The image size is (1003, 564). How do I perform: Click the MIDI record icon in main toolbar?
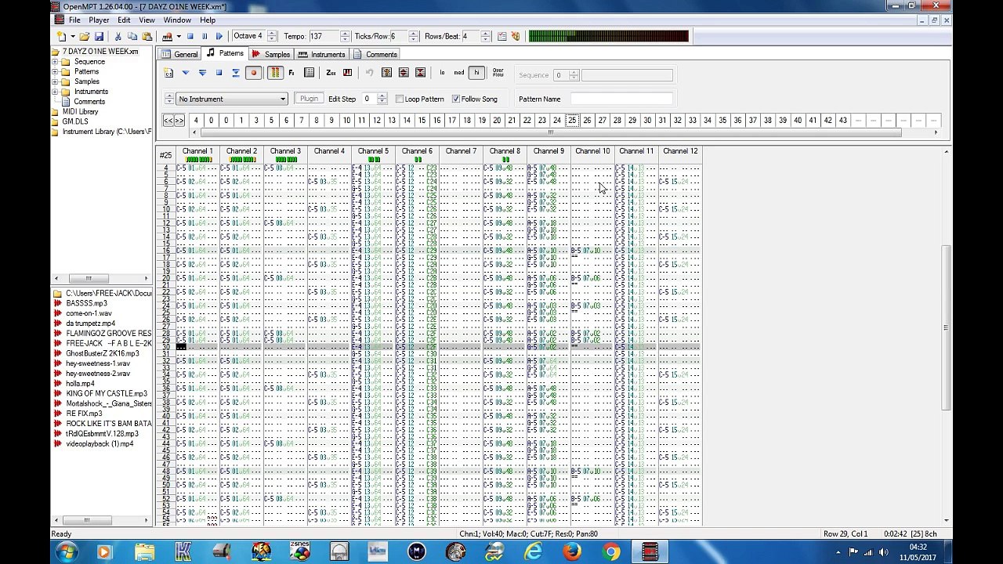click(x=167, y=36)
